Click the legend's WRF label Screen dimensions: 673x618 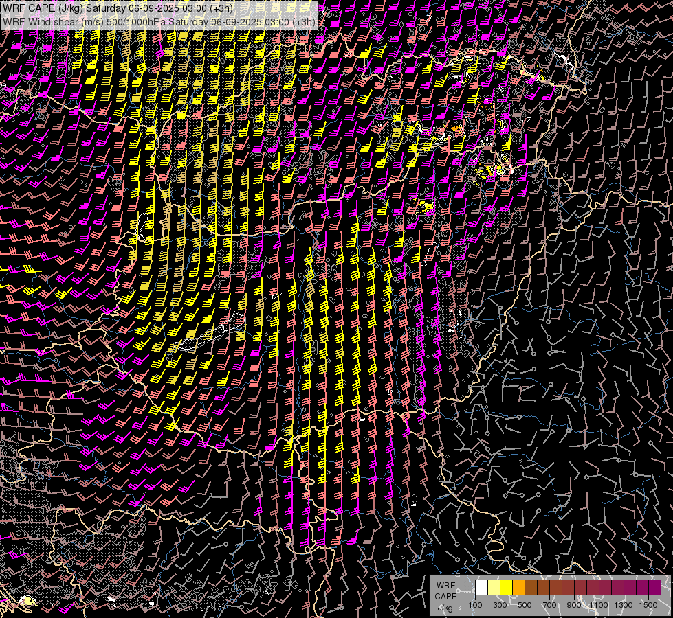tap(445, 586)
